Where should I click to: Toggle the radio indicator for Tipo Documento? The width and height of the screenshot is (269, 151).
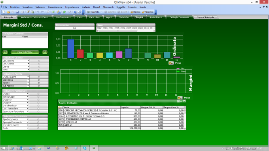38,119
